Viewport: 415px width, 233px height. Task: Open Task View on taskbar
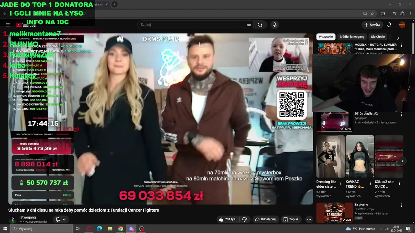78,229
